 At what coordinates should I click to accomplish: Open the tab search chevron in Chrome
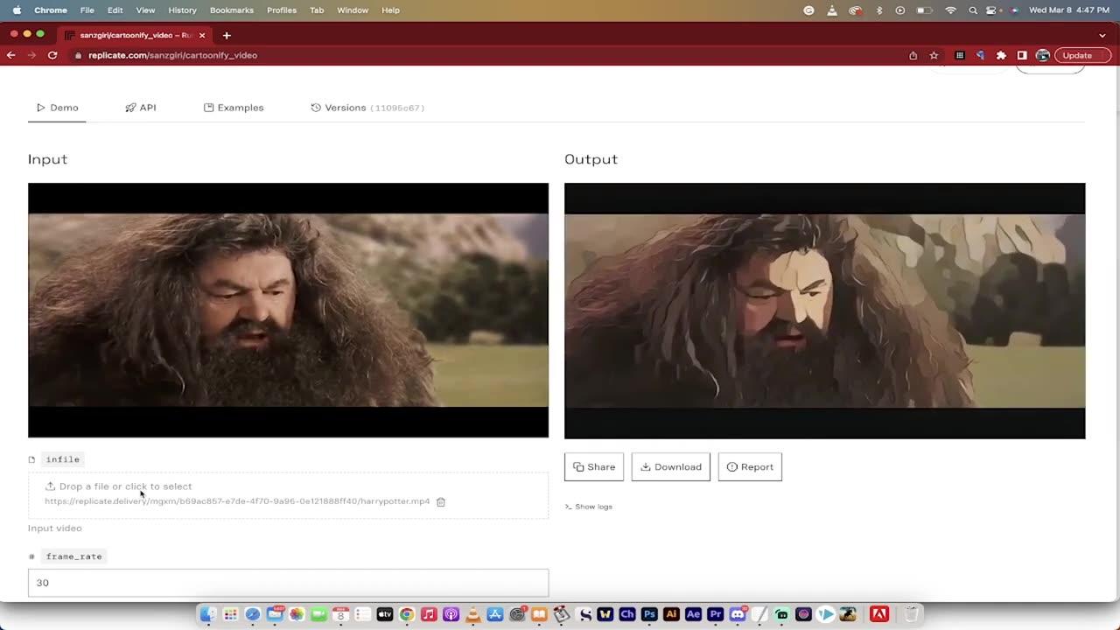point(1102,35)
